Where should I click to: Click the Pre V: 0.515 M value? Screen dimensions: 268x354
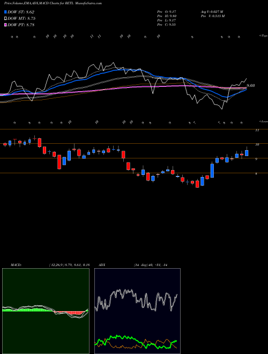tap(212, 16)
